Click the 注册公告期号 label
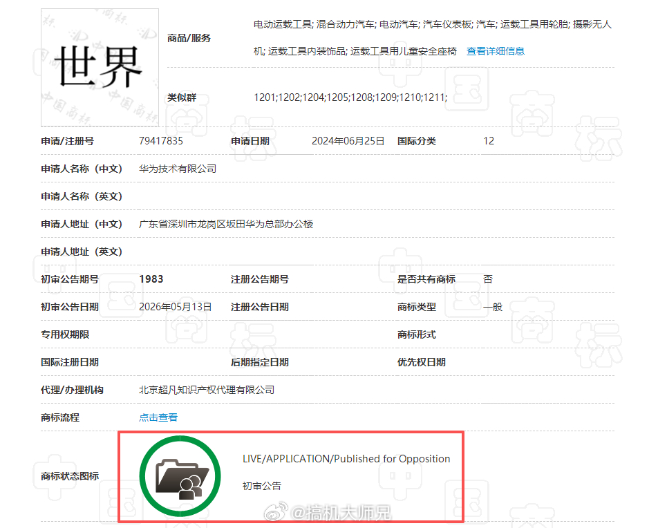 tap(260, 279)
